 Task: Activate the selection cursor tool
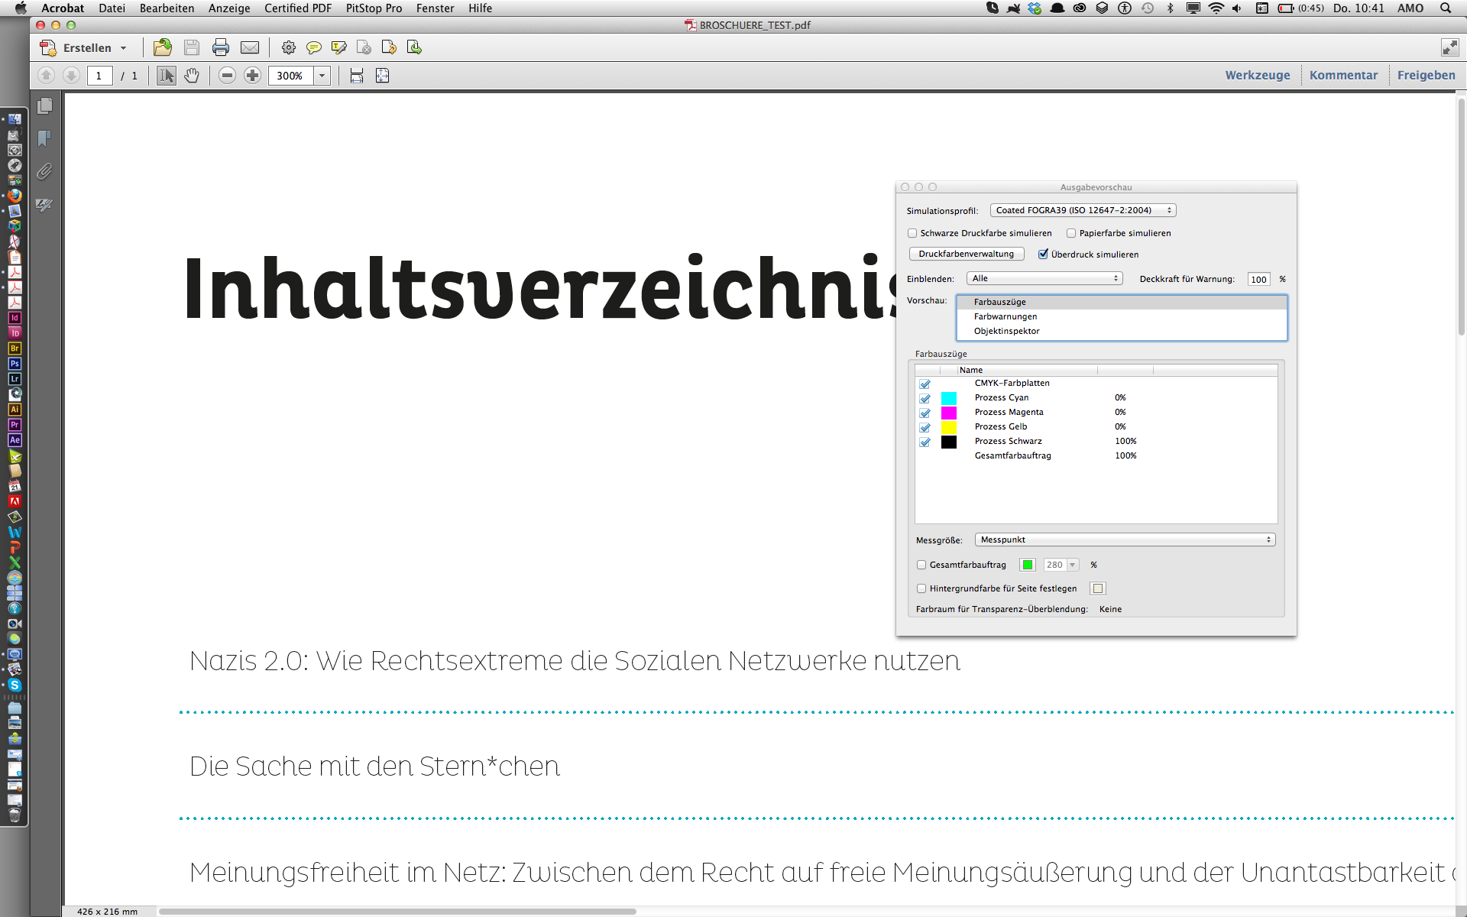click(166, 75)
